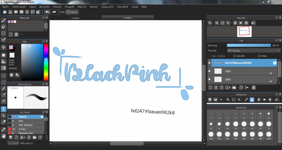The height and width of the screenshot is (150, 282).
Task: Switch to the Kiểm soát cọ tab
Action: 26,143
